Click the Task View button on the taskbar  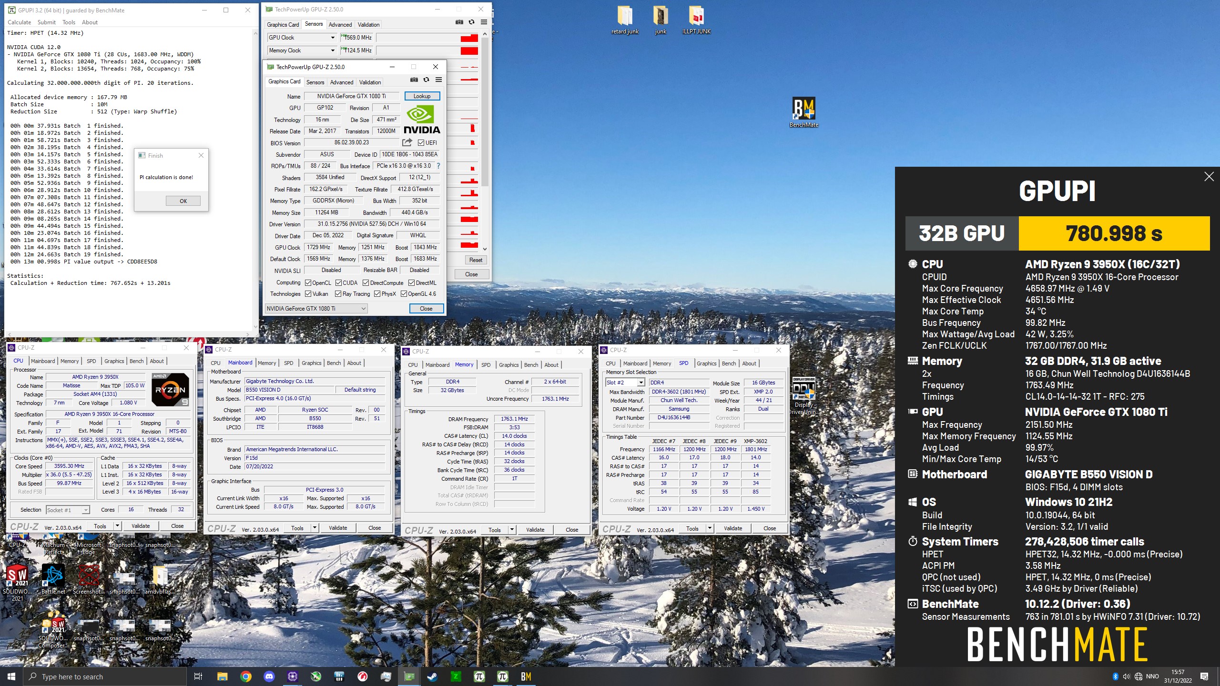(x=198, y=676)
